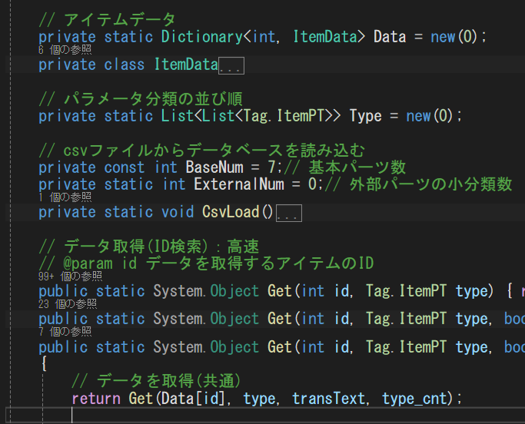Expand the collapsed CsvLoad method body
The width and height of the screenshot is (525, 424).
(x=289, y=214)
